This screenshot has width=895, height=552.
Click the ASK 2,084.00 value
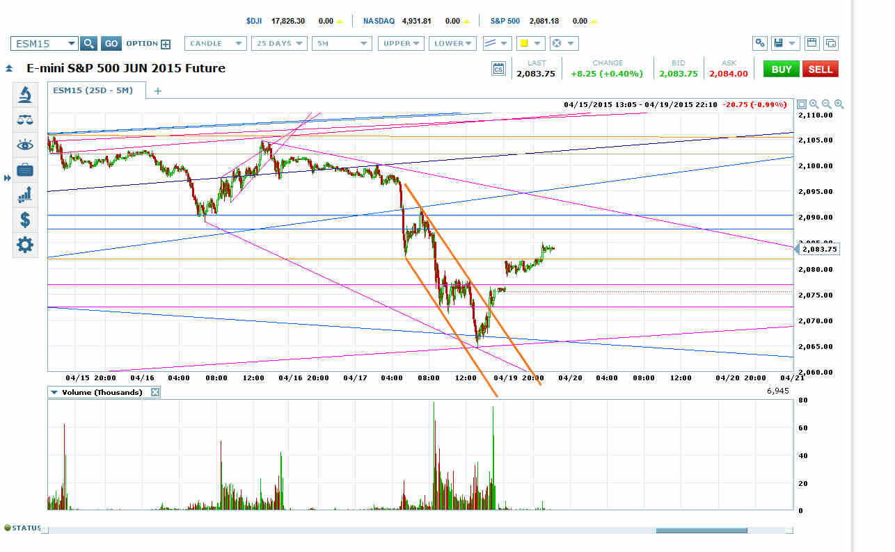coord(729,74)
